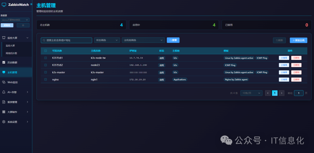Open the 状态筛选 status filter dropdown
This screenshot has width=314, height=153.
(107, 40)
